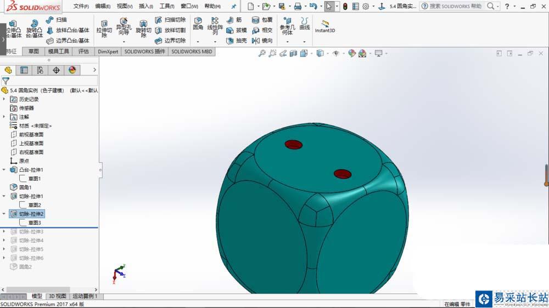Click the Intersect tool (相交)
Image resolution: width=549 pixels, height=308 pixels.
(262, 30)
